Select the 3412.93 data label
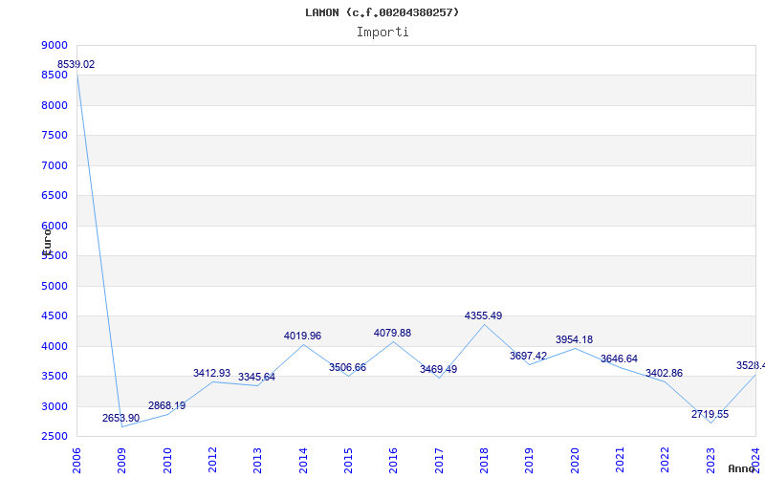This screenshot has height=478, width=765. coord(211,373)
